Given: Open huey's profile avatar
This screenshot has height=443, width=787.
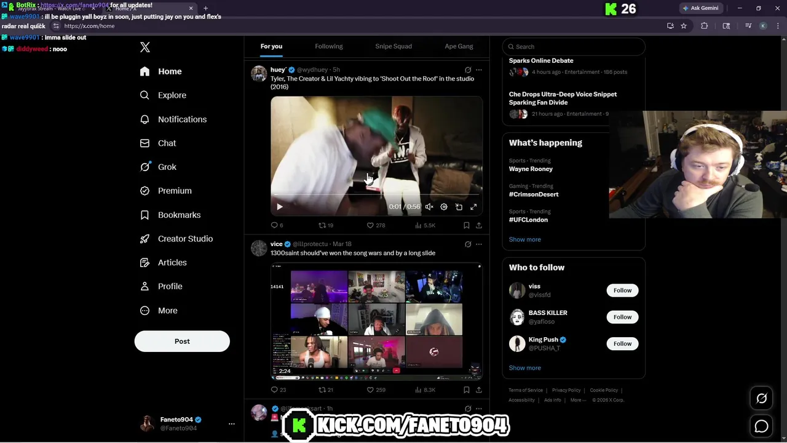Looking at the screenshot, I should point(259,74).
